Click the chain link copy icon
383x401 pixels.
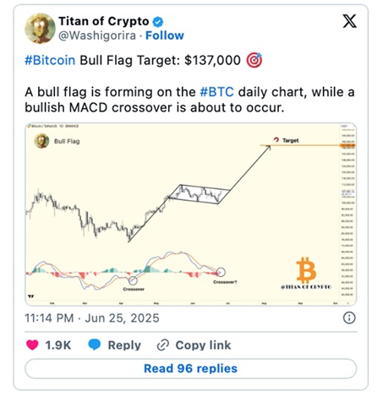(x=163, y=345)
